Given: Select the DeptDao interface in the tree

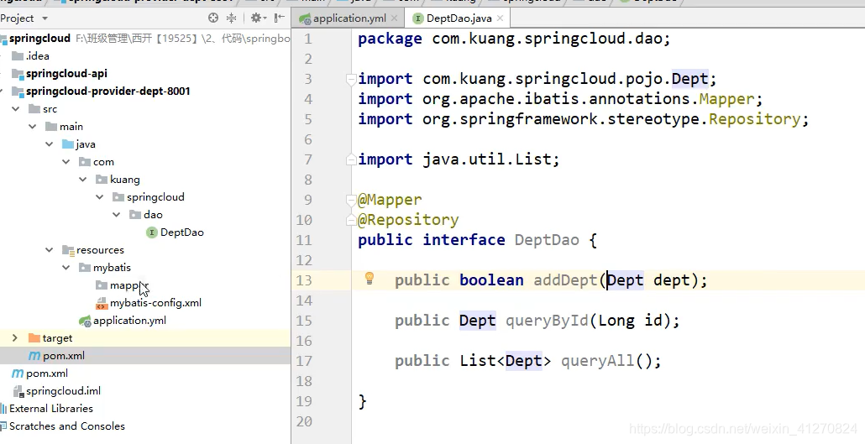Looking at the screenshot, I should click(181, 232).
